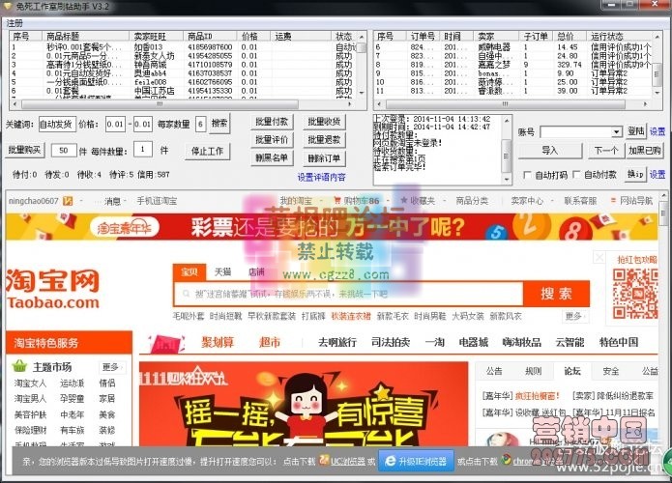Click the 运行状态 column header

pos(619,36)
